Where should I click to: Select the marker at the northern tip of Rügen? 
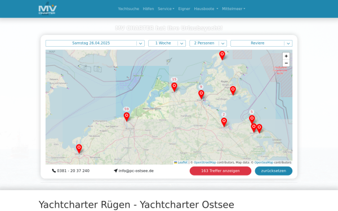pyautogui.click(x=222, y=55)
